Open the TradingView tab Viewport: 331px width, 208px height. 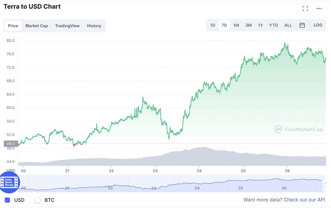[x=67, y=26]
